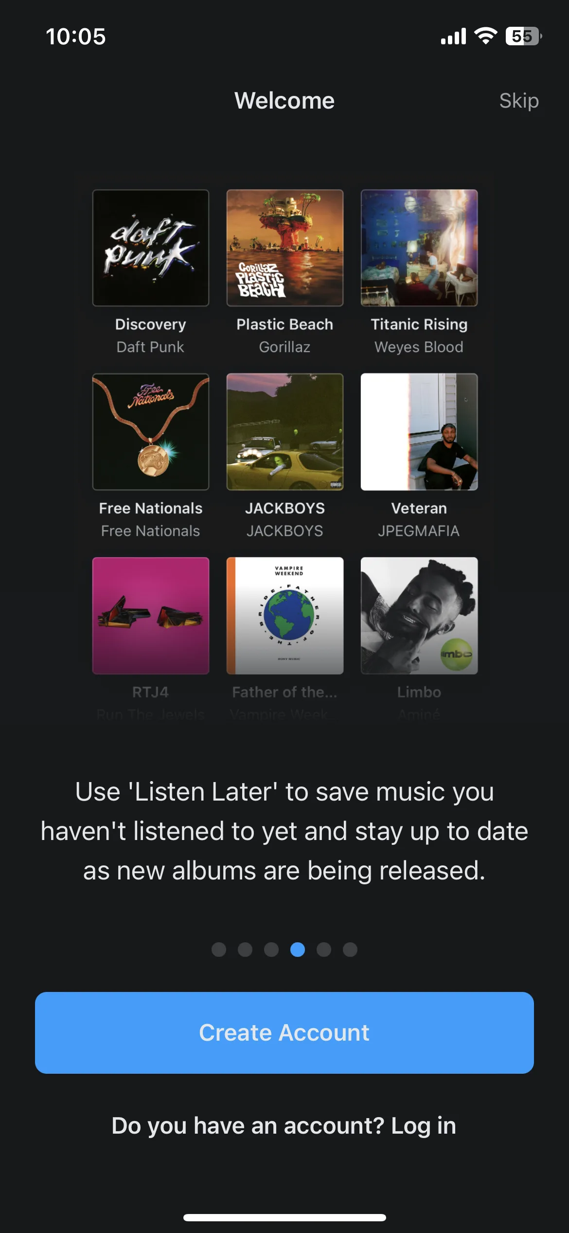
Task: Open the Father of the Bride cover
Action: click(285, 616)
